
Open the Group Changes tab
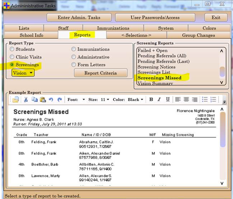(x=199, y=35)
